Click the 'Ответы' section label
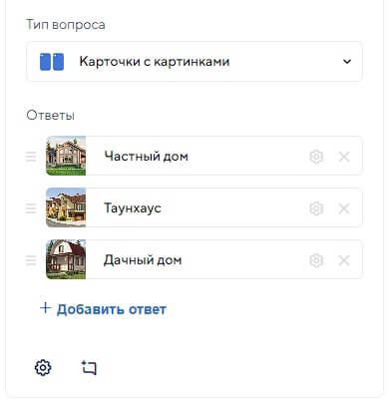 [x=50, y=116]
